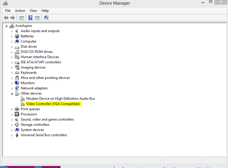Select Modem Device on High Definition Audio Bus
Image resolution: width=228 pixels, height=168 pixels.
60,99
